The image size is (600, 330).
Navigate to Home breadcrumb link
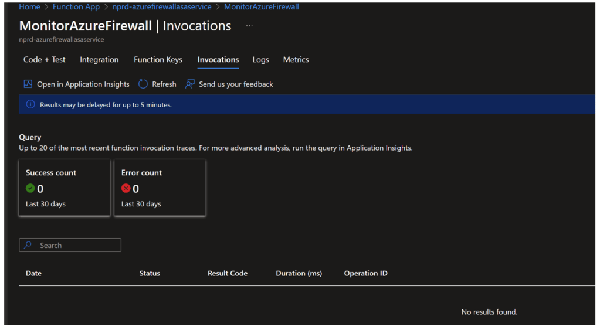click(29, 7)
